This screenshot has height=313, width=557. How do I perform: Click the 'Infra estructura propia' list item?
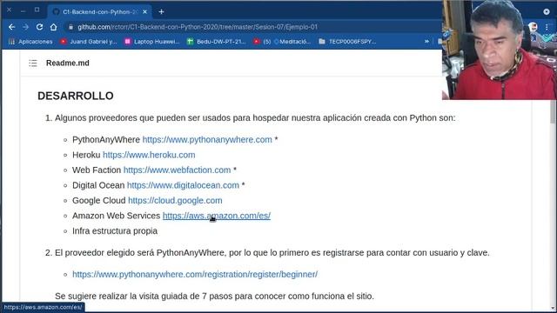[115, 231]
